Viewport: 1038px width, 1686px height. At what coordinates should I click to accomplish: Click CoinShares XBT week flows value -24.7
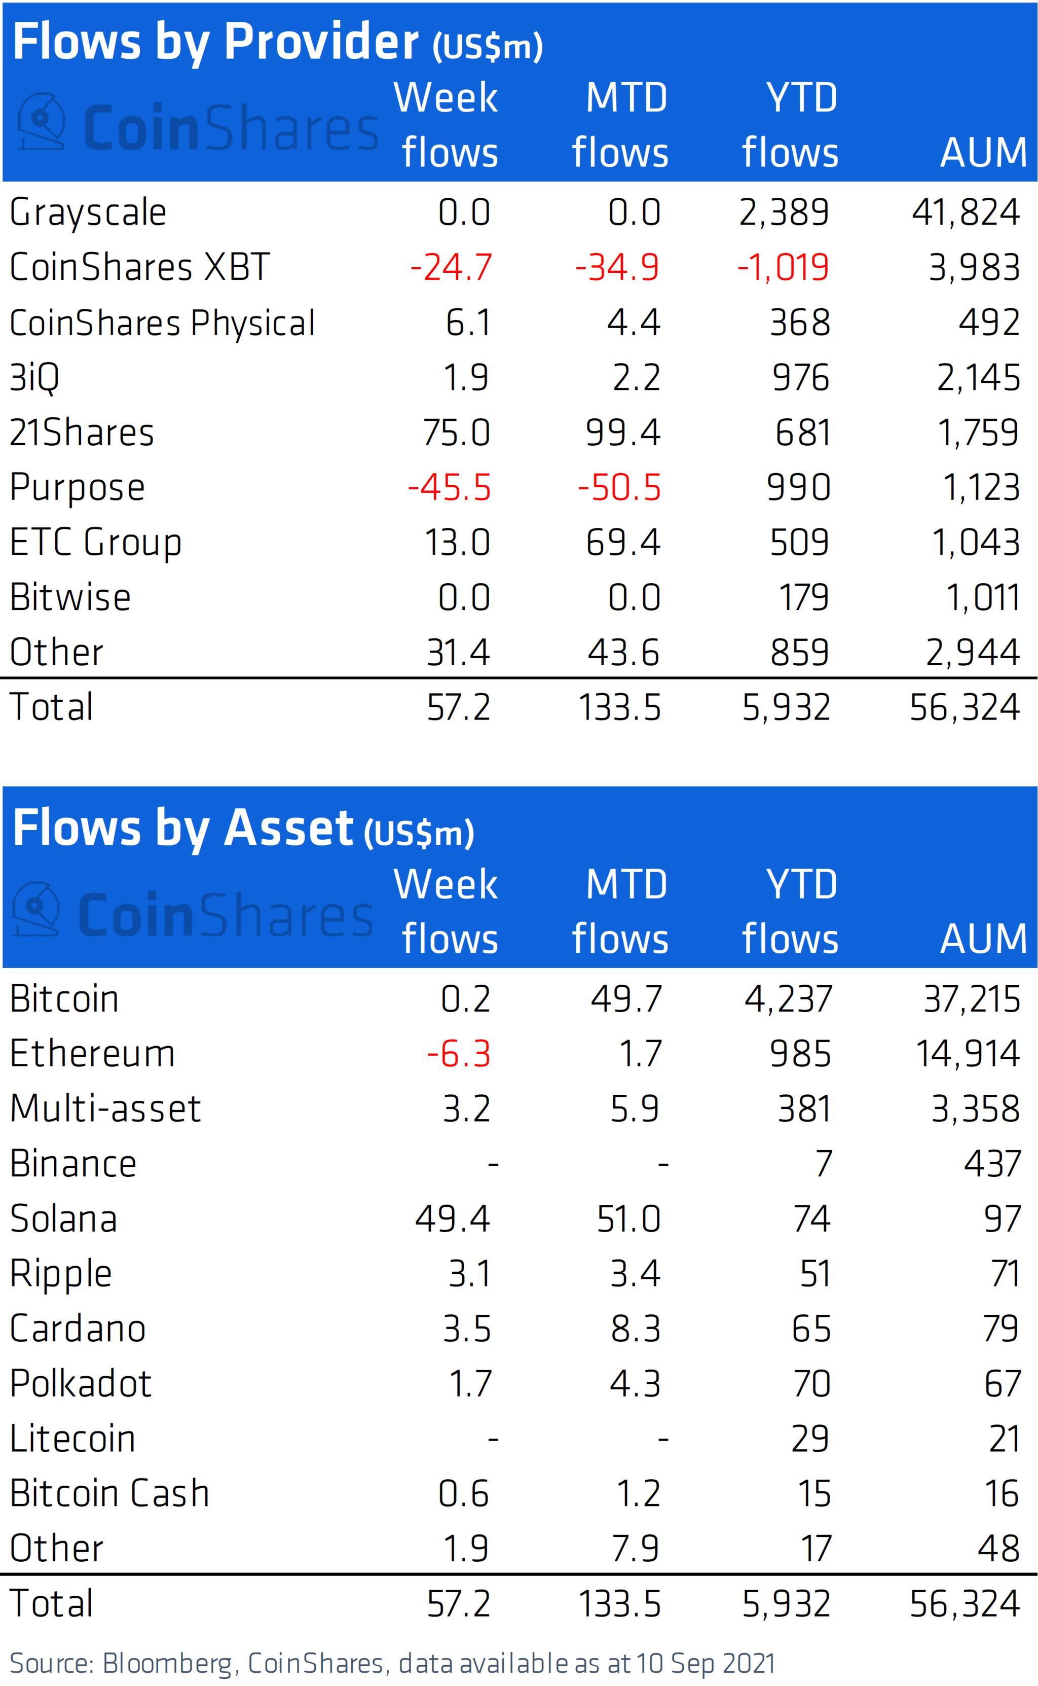click(x=451, y=267)
